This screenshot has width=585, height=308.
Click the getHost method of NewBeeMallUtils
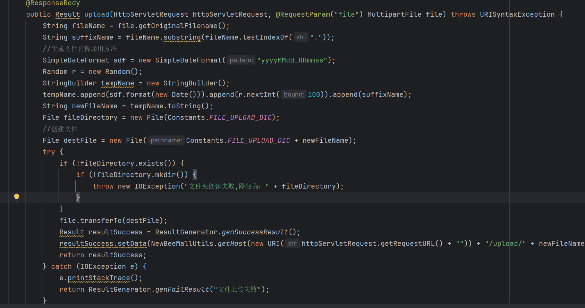232,243
